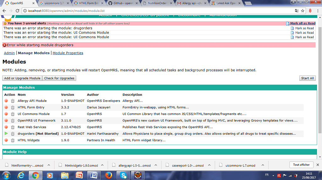Click trash icon for HTML Widgets module
The height and width of the screenshot is (180, 322).
point(13,140)
